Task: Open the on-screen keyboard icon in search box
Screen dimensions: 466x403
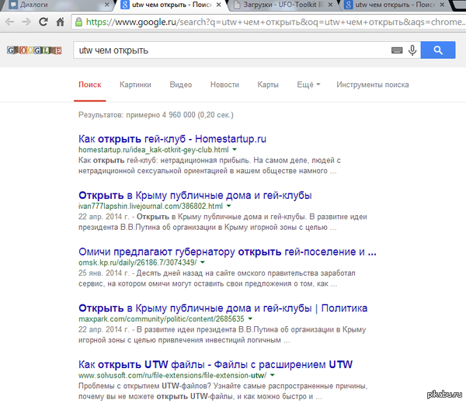Action: point(397,50)
